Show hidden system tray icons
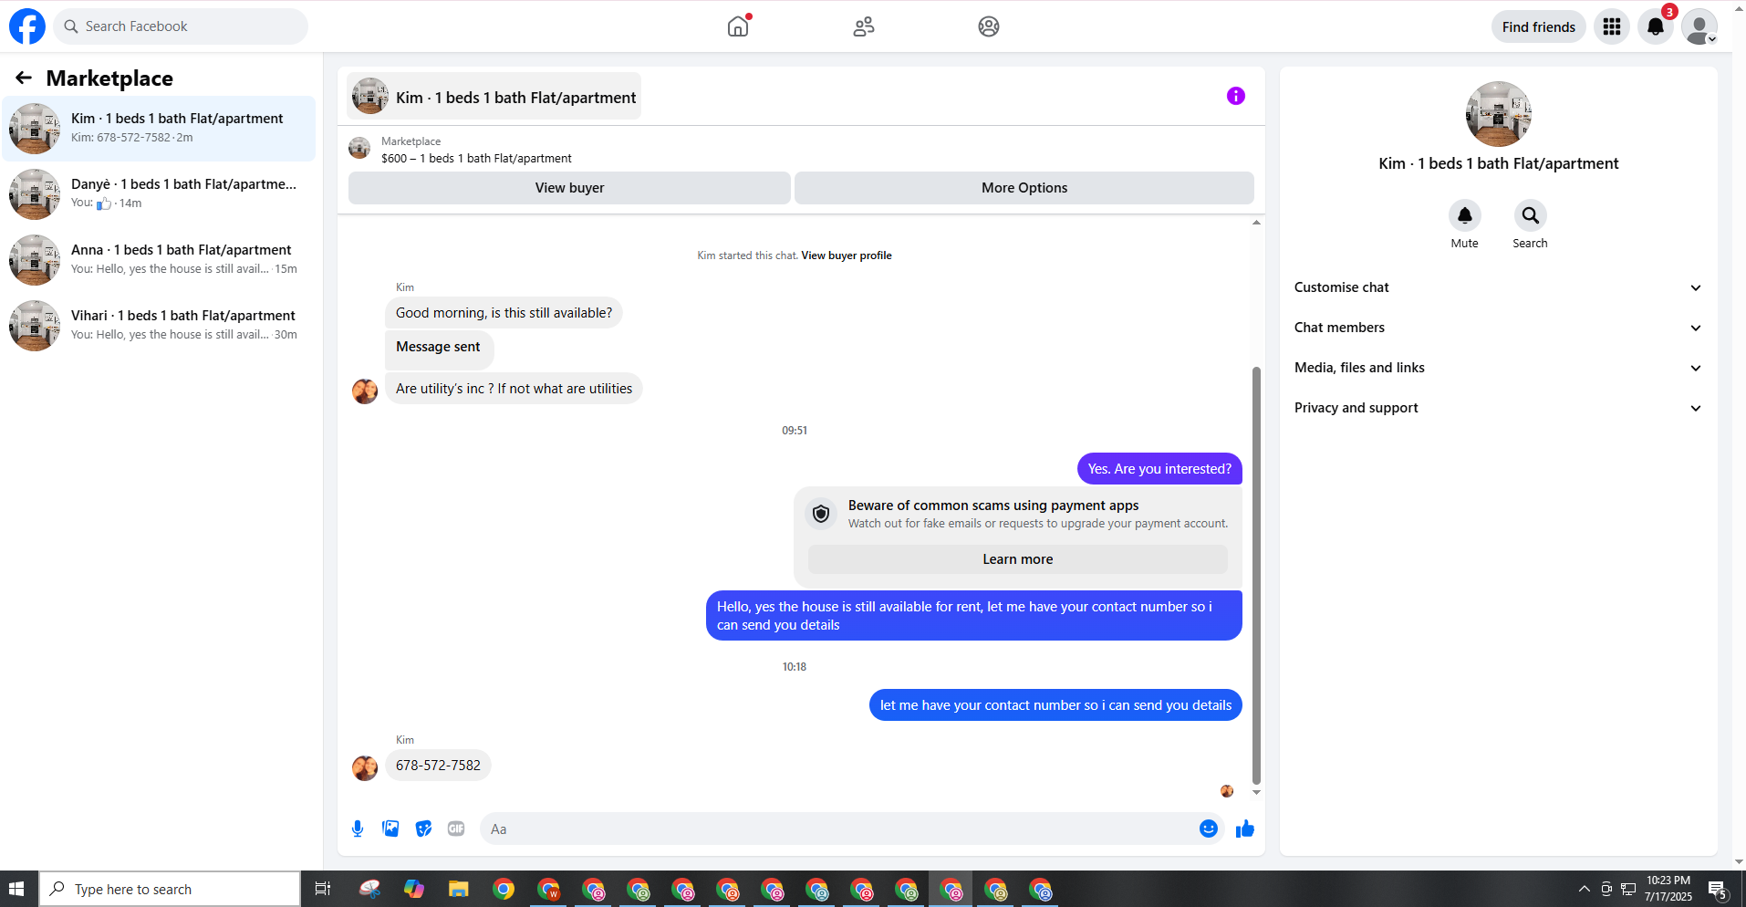The width and height of the screenshot is (1746, 907). point(1584,889)
